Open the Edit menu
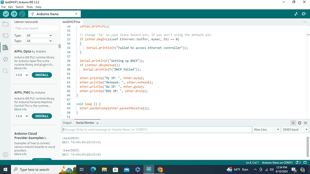 pos(10,7)
